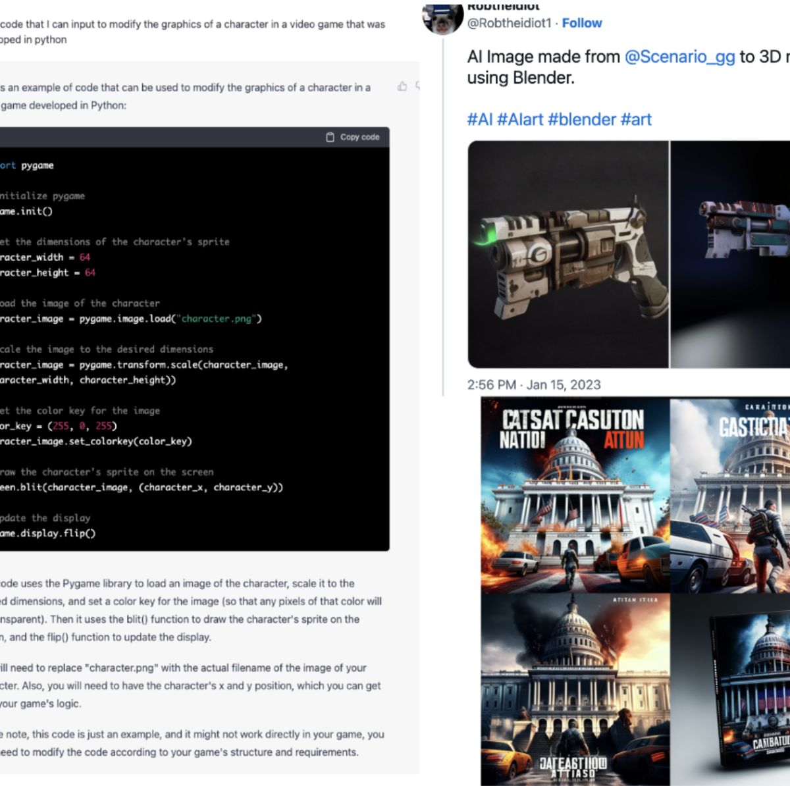
Task: Open the burning capitol poster at bottom left
Action: point(575,689)
